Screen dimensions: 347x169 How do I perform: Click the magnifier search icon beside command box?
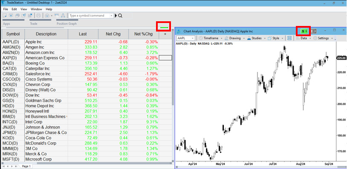(x=120, y=16)
